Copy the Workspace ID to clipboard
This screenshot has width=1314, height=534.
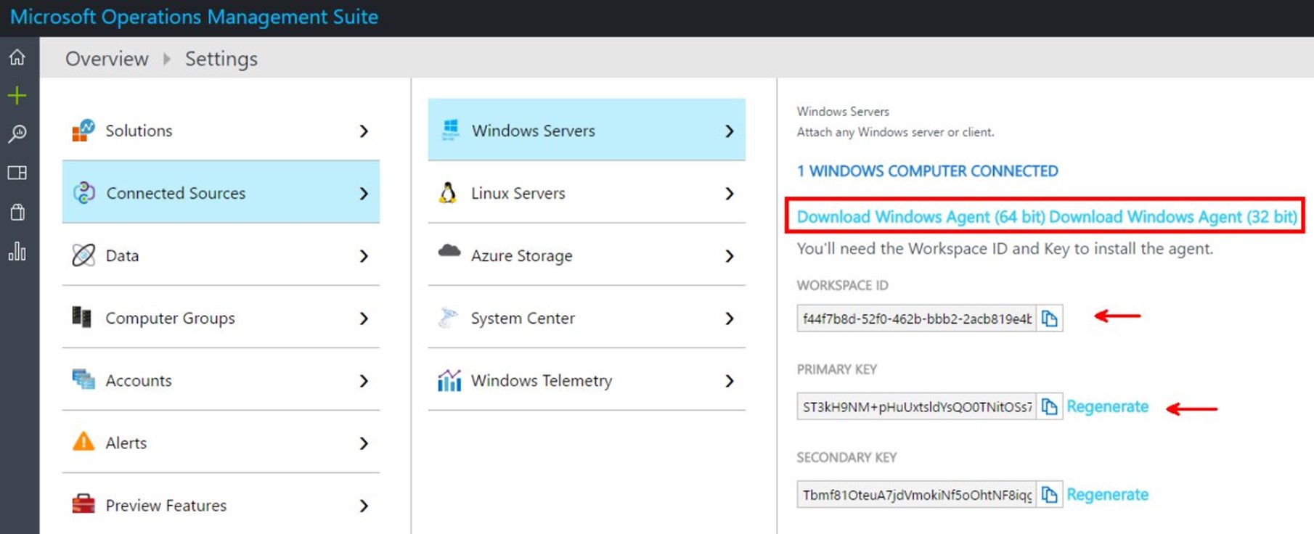pyautogui.click(x=1049, y=319)
